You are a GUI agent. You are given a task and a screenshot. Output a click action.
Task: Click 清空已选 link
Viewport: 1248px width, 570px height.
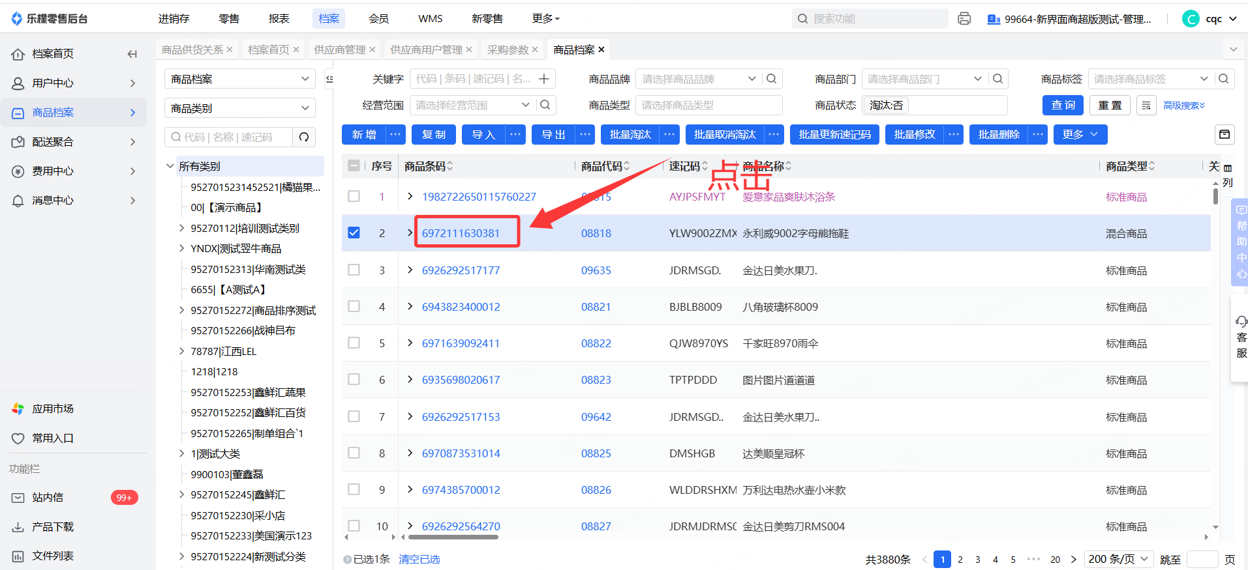pyautogui.click(x=419, y=559)
